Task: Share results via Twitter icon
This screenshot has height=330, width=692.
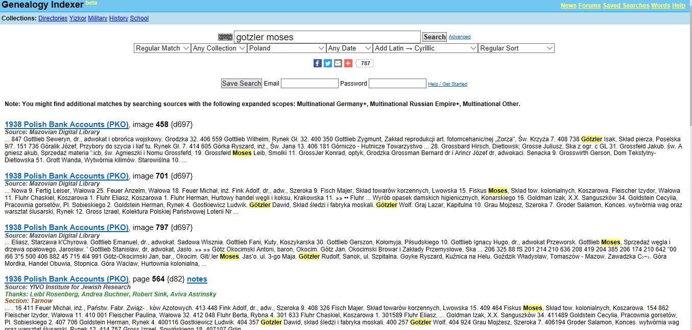Action: pyautogui.click(x=328, y=63)
